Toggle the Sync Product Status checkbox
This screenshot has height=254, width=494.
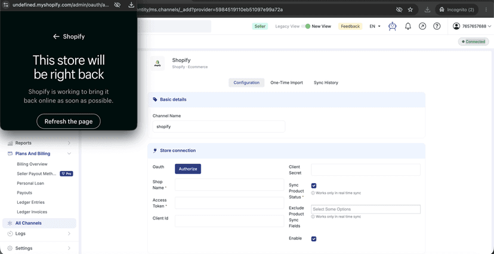(x=314, y=185)
